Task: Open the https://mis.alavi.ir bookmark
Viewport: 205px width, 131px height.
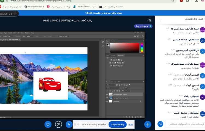Action: coord(34,7)
